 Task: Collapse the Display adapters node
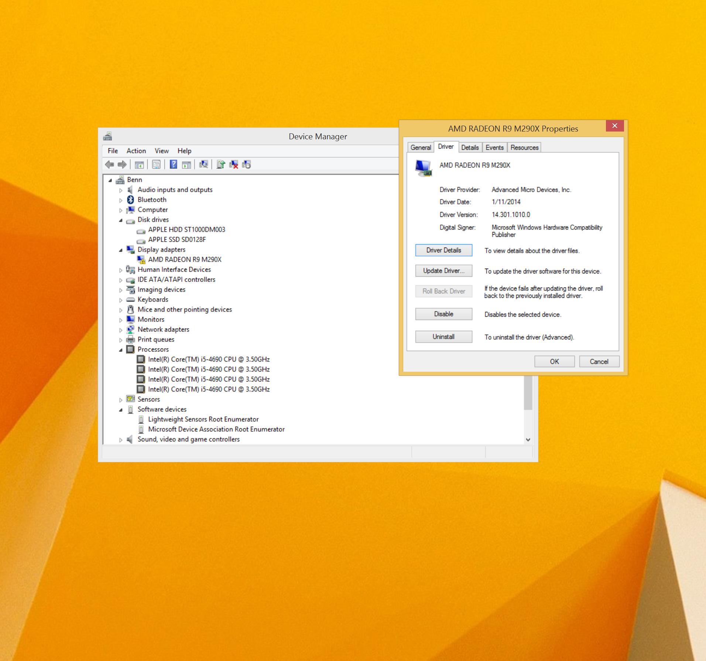pyautogui.click(x=121, y=250)
